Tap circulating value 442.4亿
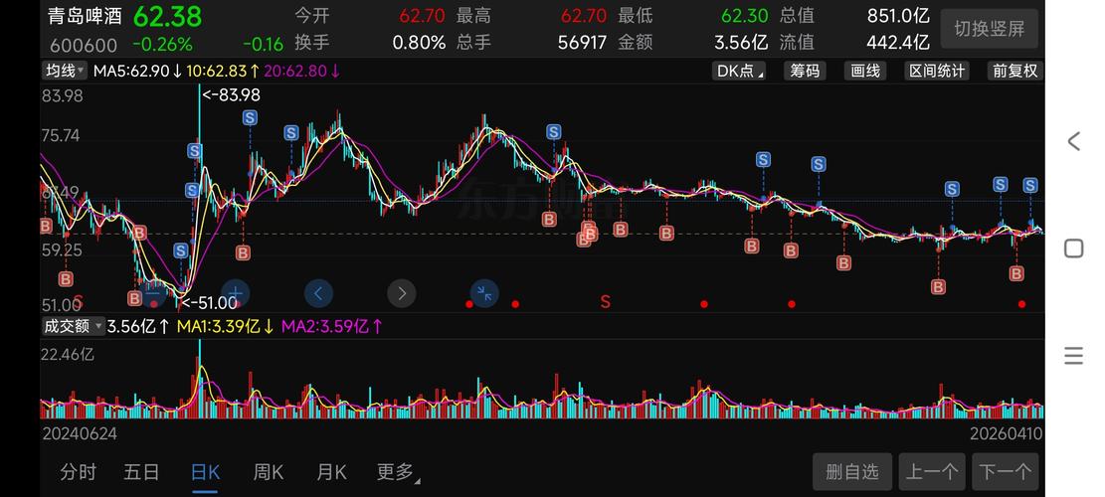Viewport: 1105px width, 497px height. click(x=898, y=42)
